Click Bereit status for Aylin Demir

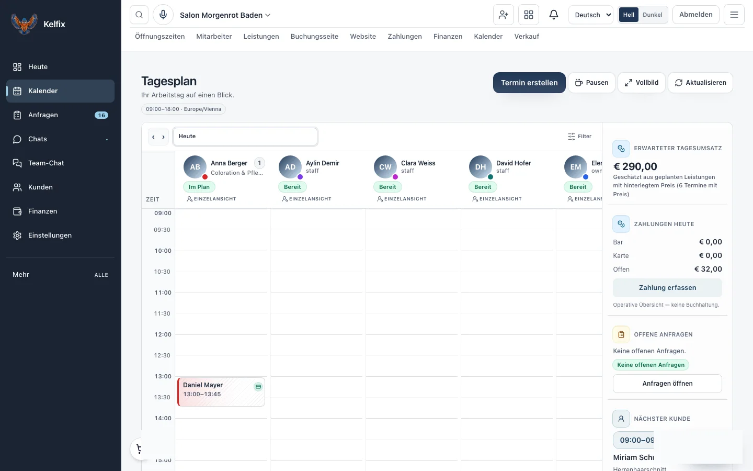pyautogui.click(x=292, y=187)
